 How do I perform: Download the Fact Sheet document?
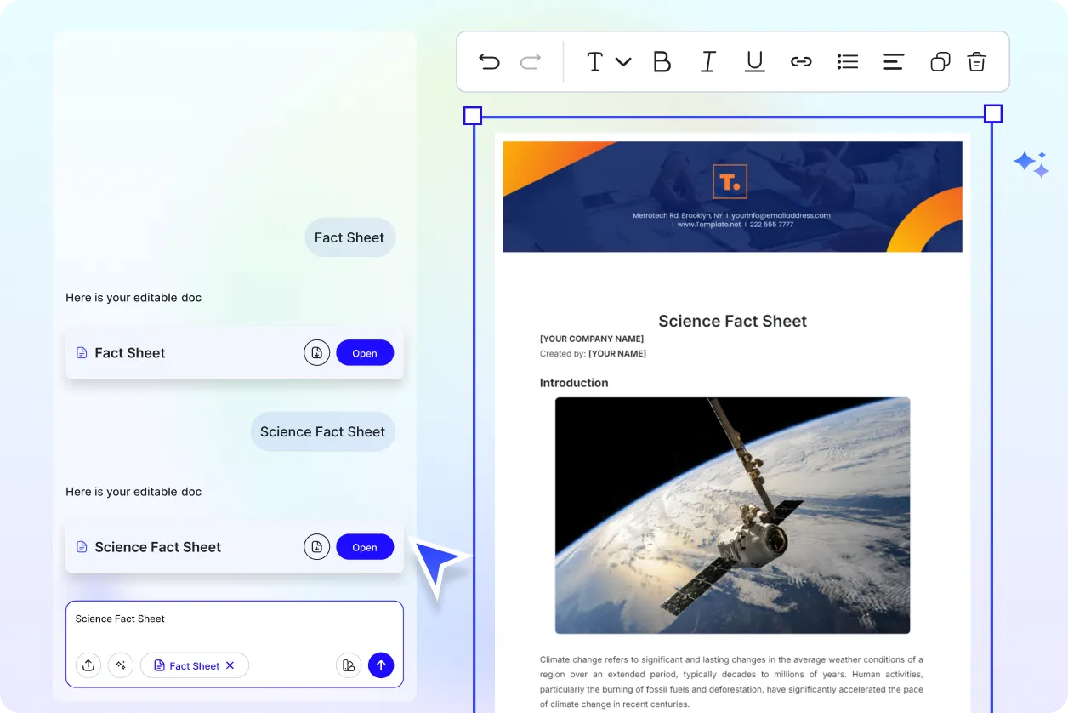pos(317,353)
